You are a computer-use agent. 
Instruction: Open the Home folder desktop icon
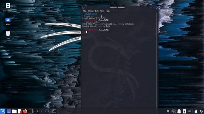[8, 22]
